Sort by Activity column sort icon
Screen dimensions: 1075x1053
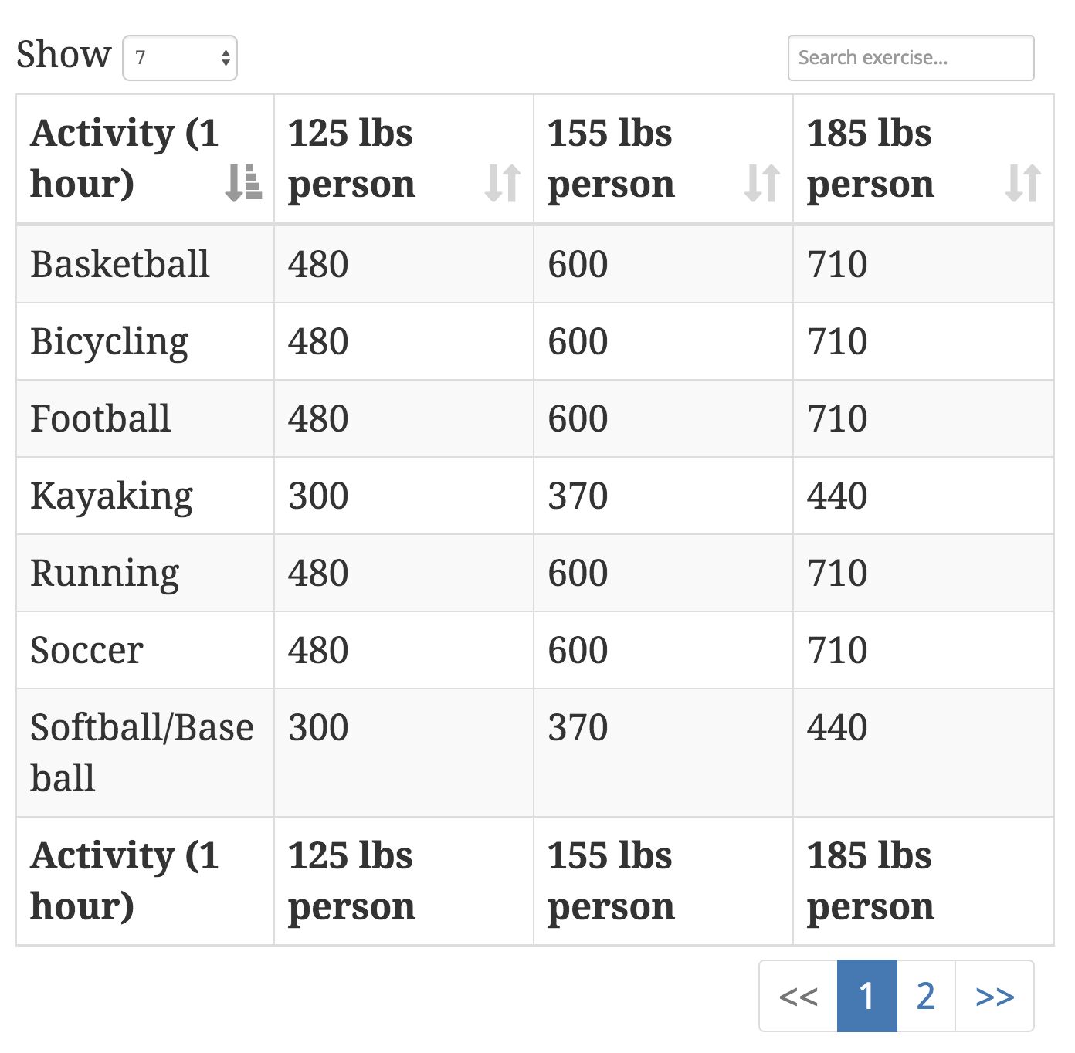pos(243,184)
